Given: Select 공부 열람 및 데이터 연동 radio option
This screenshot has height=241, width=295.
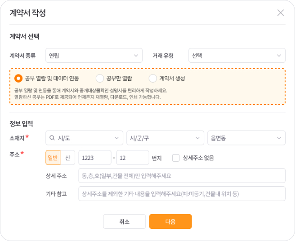Looking at the screenshot, I should pyautogui.click(x=18, y=78).
